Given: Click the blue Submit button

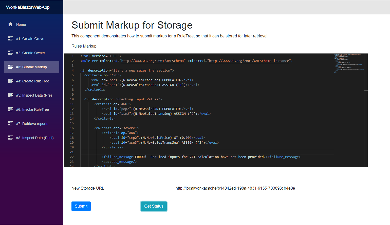Looking at the screenshot, I should 81,206.
